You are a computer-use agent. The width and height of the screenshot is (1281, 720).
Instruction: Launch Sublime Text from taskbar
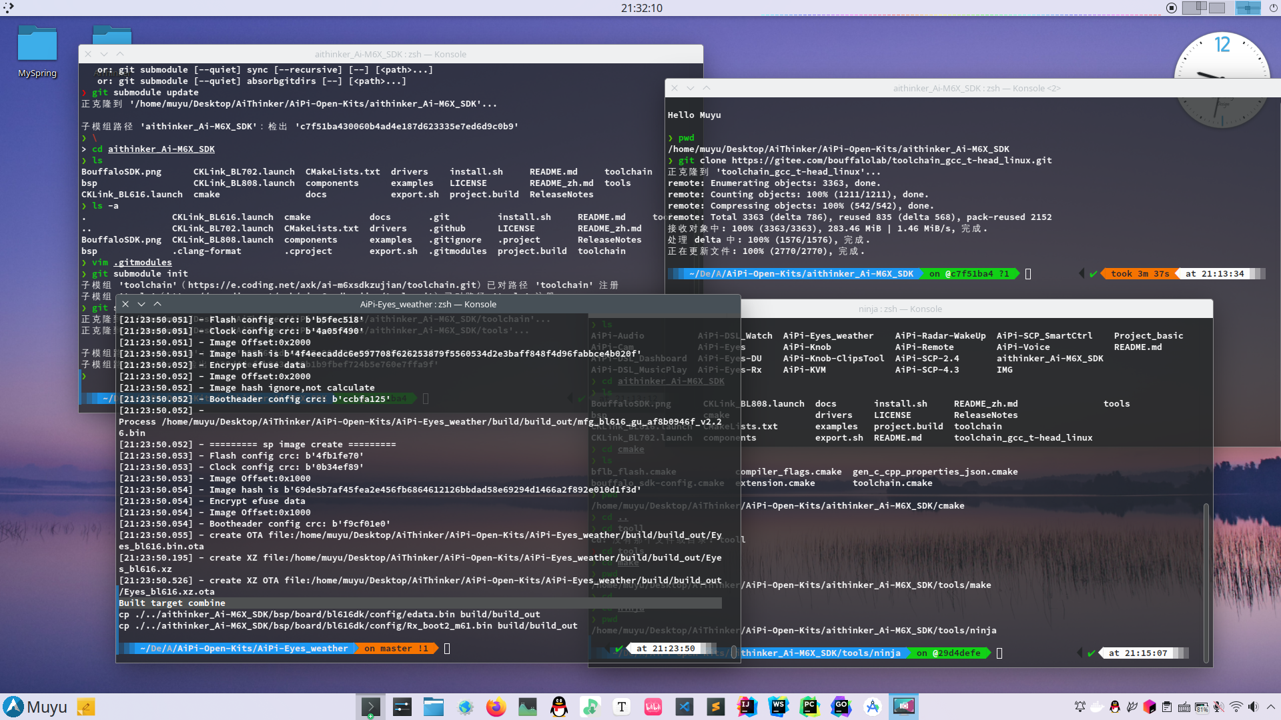pos(716,707)
